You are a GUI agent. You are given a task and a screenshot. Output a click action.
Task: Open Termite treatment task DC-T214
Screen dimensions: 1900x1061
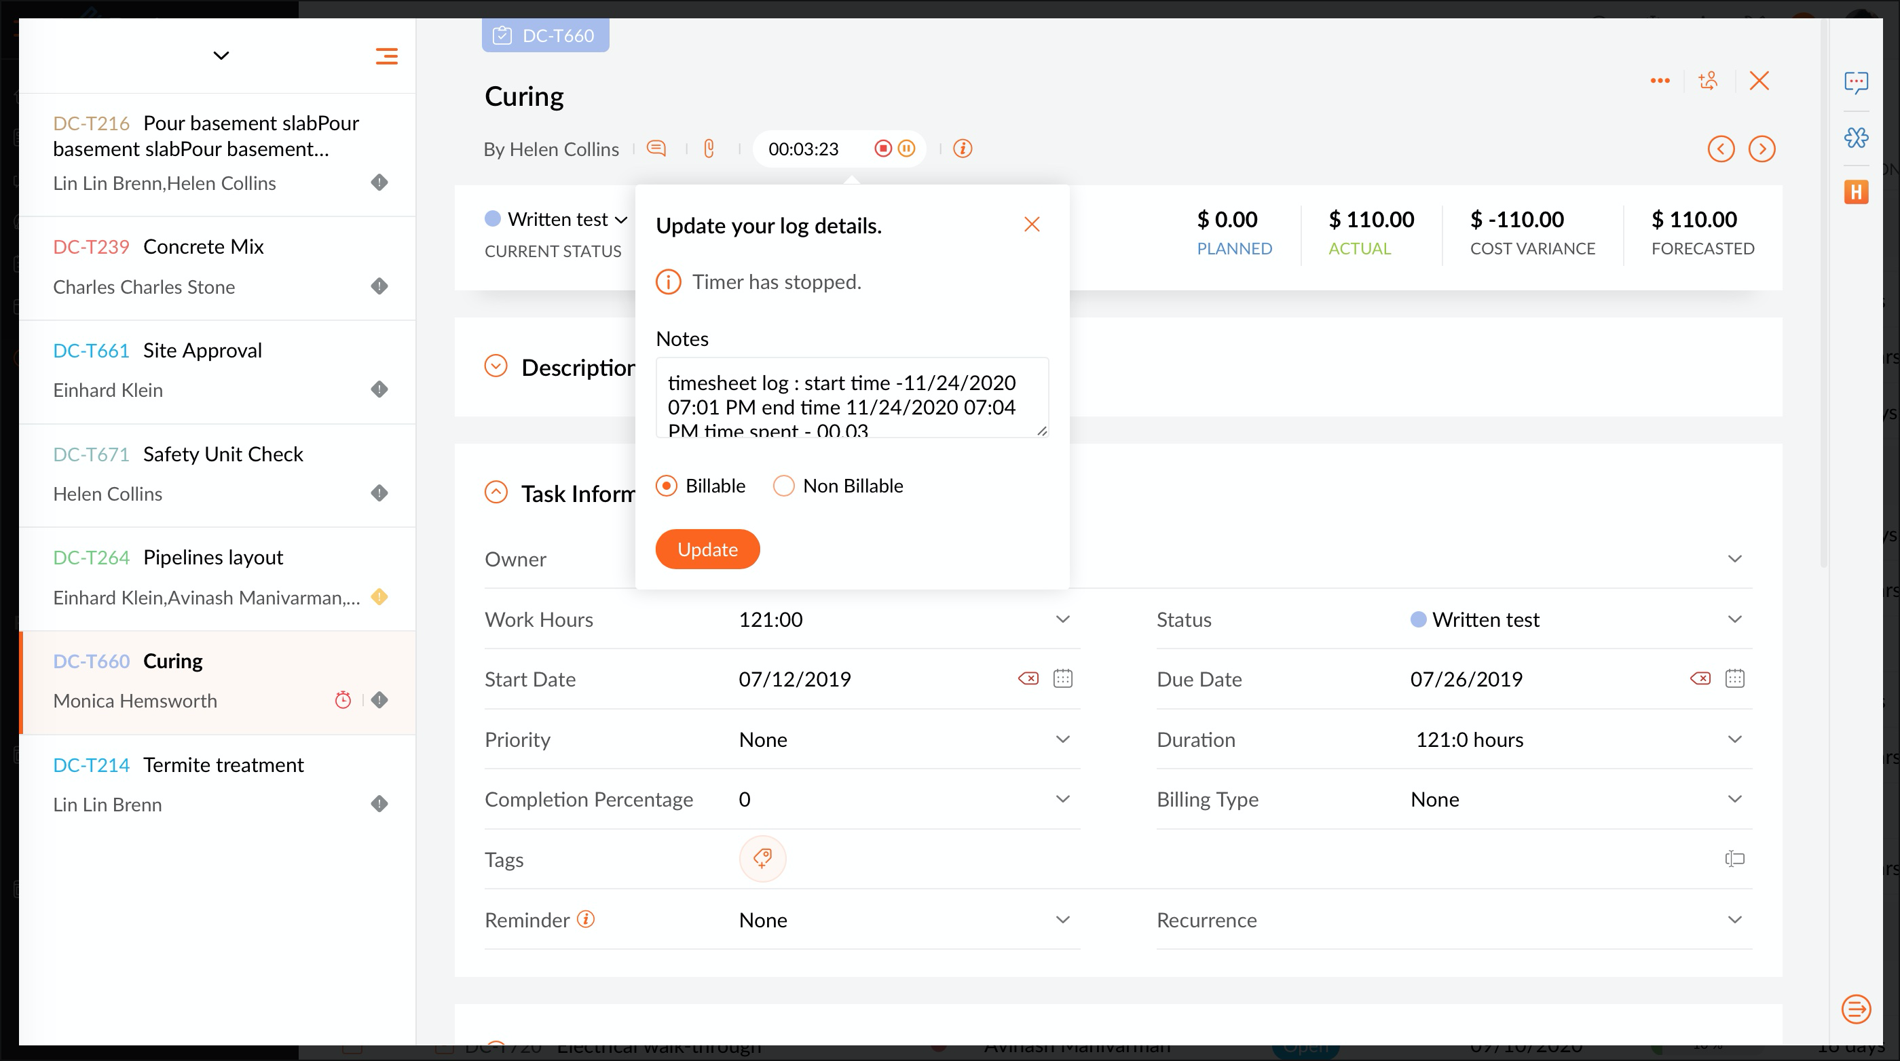pyautogui.click(x=223, y=765)
